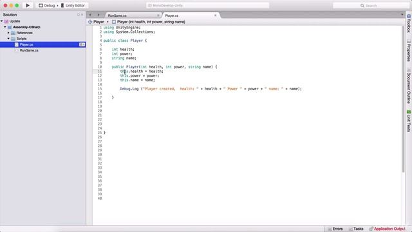This screenshot has width=412, height=232.
Task: Click 'using System.Collections;' on line 2
Action: [129, 32]
